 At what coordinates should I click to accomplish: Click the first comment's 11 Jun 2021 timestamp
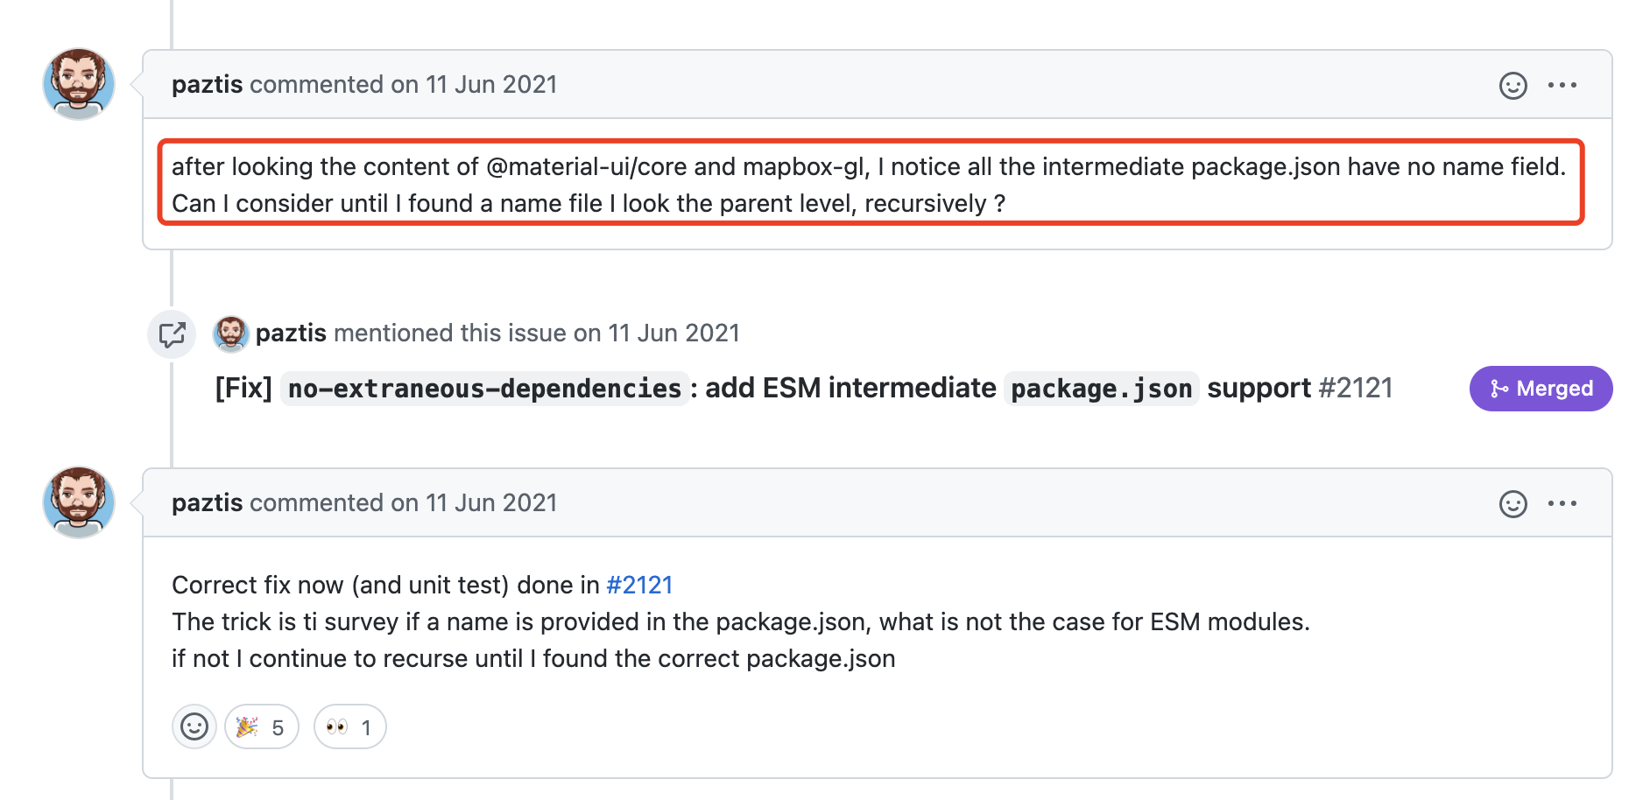491,85
